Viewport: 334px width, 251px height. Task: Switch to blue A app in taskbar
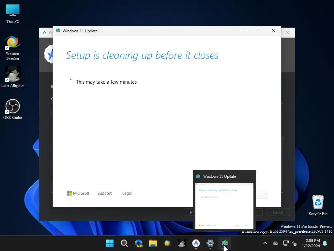(x=196, y=243)
